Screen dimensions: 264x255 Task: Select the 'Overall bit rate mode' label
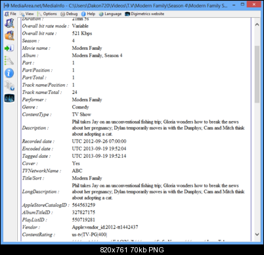pos(45,26)
